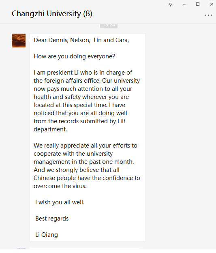The width and height of the screenshot is (216, 253).
Task: Minimize the chat window
Action: pyautogui.click(x=184, y=4)
